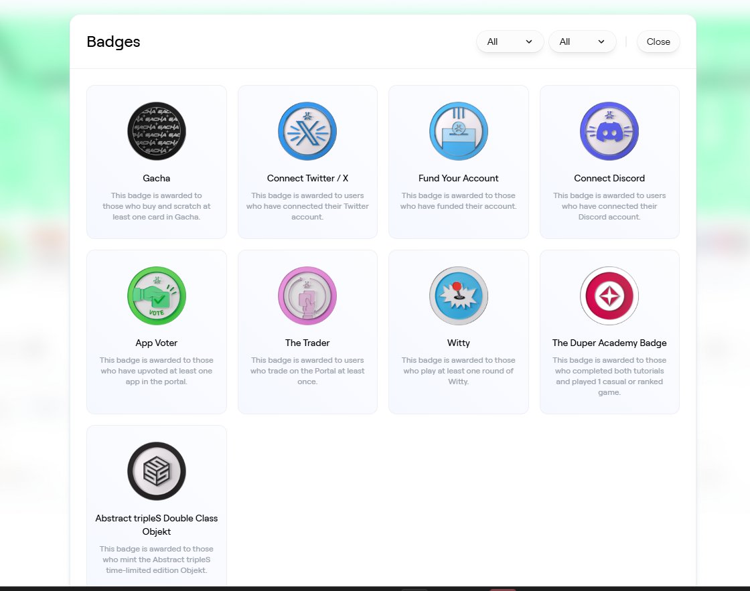Screen dimensions: 750x591
Task: Open the Fund Your Account badge icon
Action: [x=459, y=131]
